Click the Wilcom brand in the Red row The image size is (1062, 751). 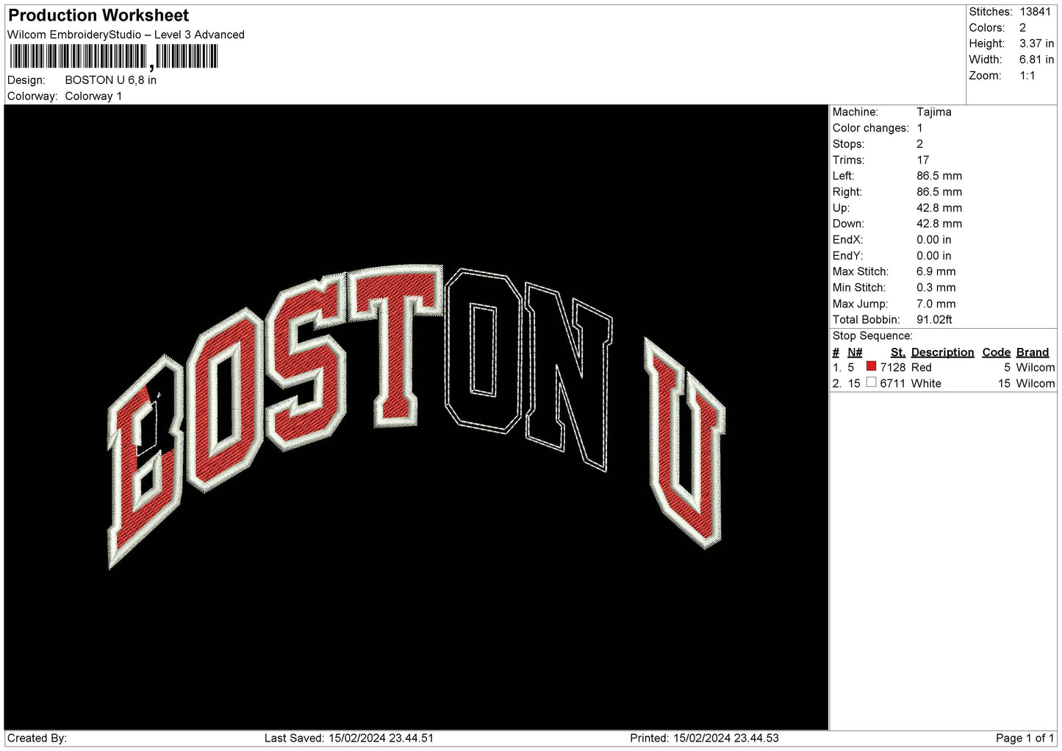pyautogui.click(x=1036, y=367)
